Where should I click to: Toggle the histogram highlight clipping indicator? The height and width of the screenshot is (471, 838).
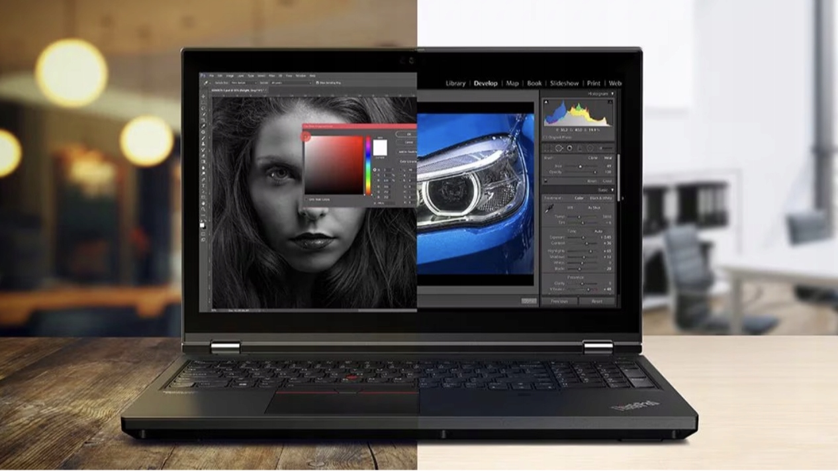[x=612, y=101]
